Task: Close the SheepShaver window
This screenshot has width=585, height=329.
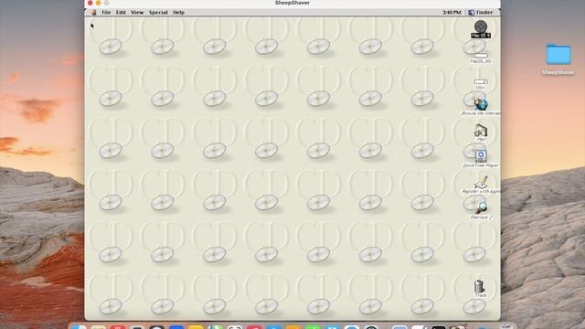Action: (90, 3)
